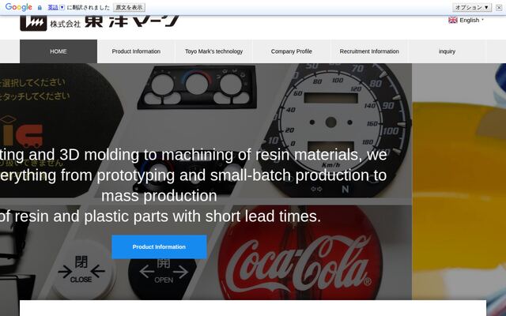Viewport: 506px width, 316px height.
Task: Click the 'に翻訳されました' text
Action: [x=88, y=7]
